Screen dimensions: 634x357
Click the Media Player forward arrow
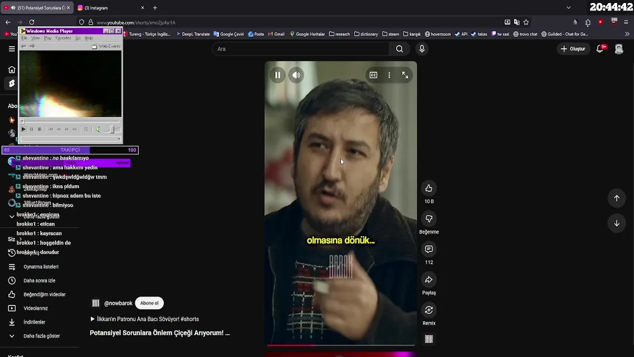click(x=32, y=46)
